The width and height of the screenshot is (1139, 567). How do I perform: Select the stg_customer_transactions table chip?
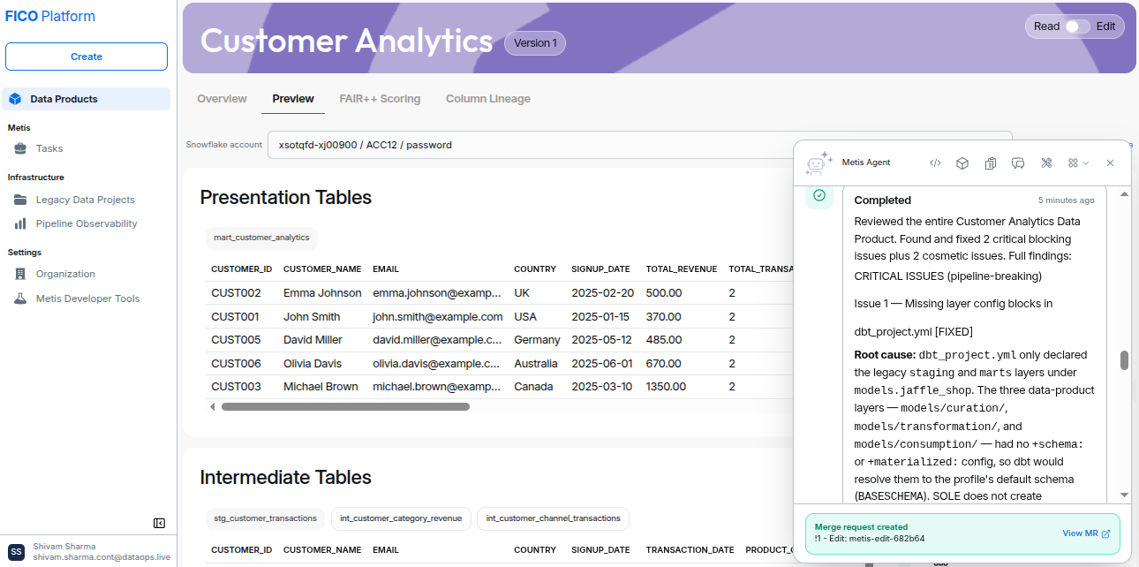click(x=266, y=518)
